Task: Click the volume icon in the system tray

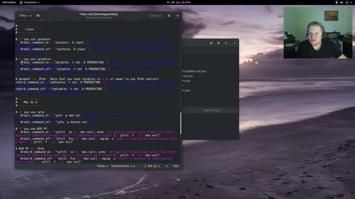Action: click(x=342, y=2)
